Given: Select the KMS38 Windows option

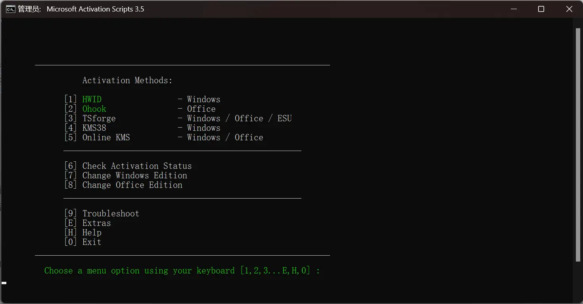Looking at the screenshot, I should coord(94,128).
